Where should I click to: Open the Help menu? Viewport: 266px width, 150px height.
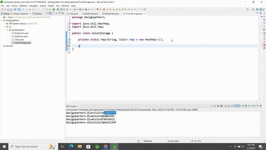pos(73,6)
